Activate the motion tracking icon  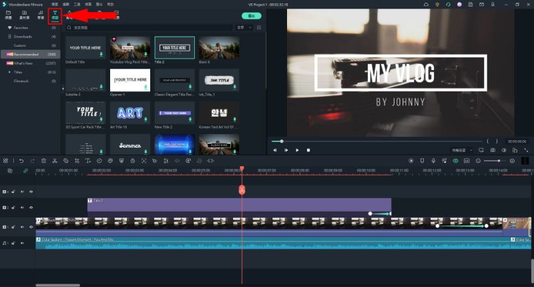pos(144,161)
